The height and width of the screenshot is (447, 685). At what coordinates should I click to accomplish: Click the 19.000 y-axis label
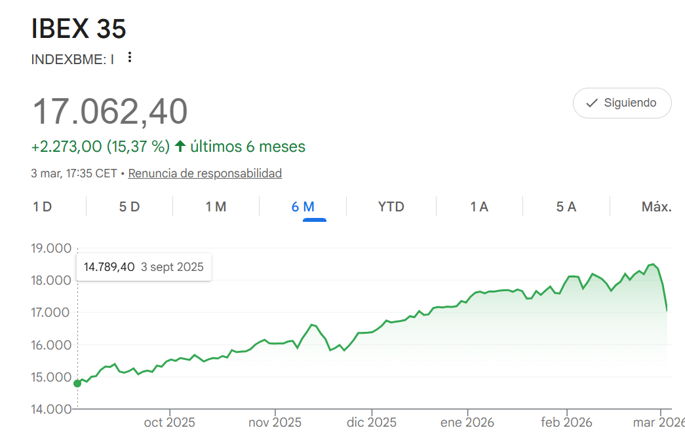pos(50,248)
